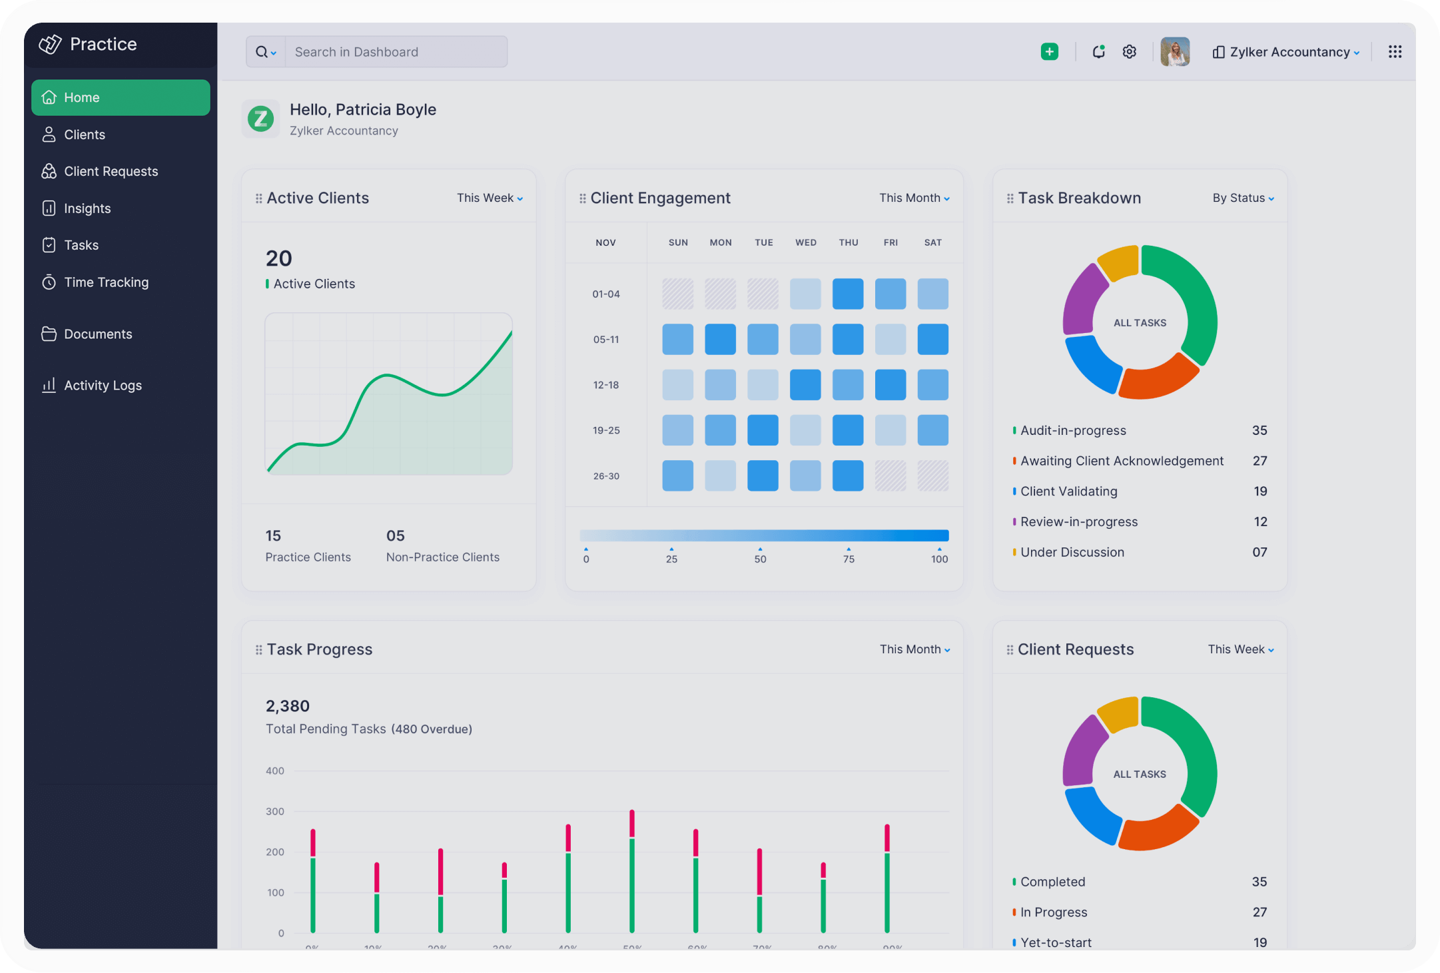Click Patricia's profile avatar
The height and width of the screenshot is (973, 1440).
click(1174, 52)
